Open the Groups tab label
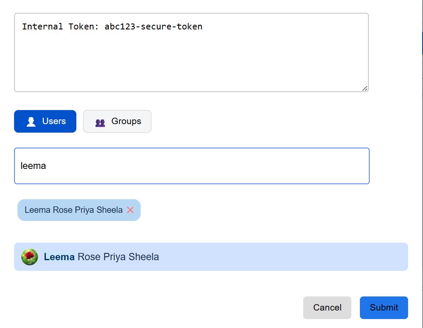 pos(126,121)
